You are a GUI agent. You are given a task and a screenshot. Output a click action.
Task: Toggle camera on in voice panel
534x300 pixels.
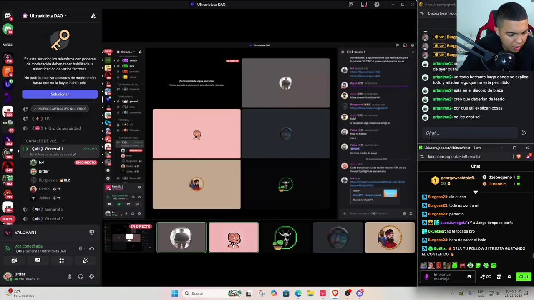[x=14, y=260]
